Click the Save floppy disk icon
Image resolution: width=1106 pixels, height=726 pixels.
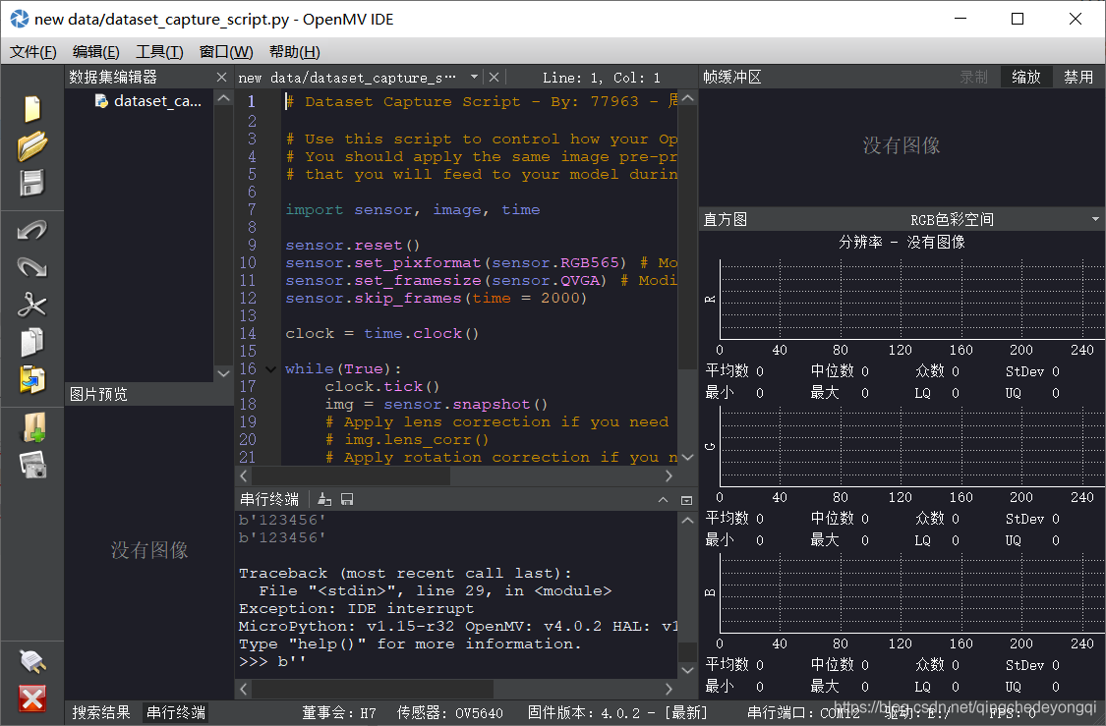pos(32,183)
